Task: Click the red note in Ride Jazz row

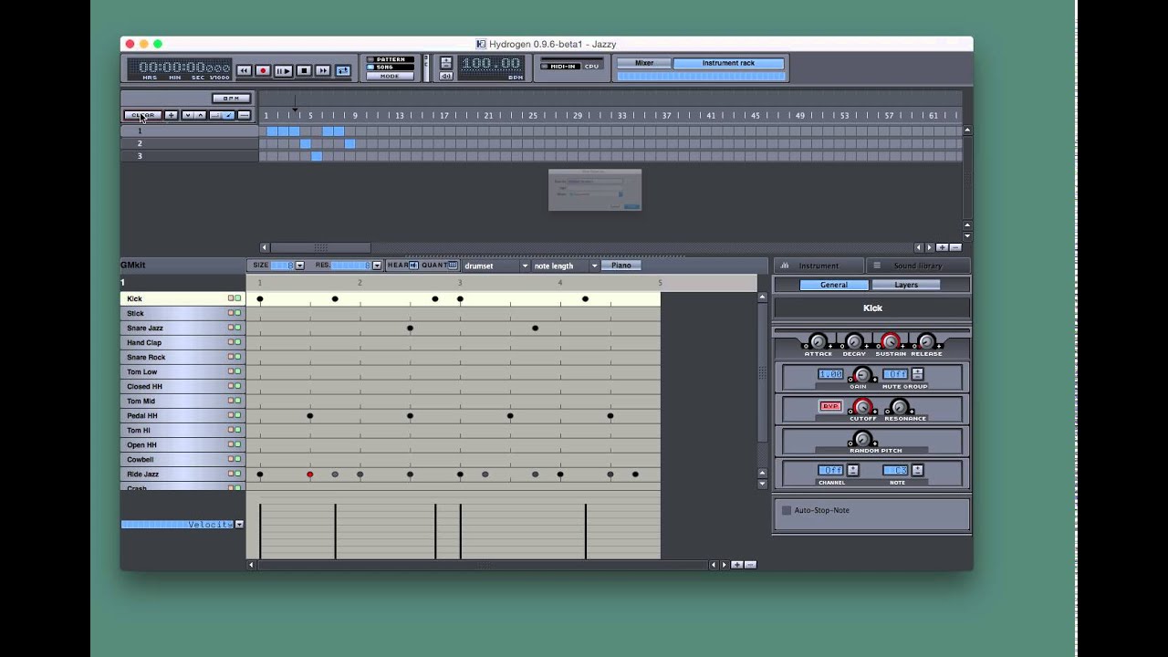Action: click(310, 474)
